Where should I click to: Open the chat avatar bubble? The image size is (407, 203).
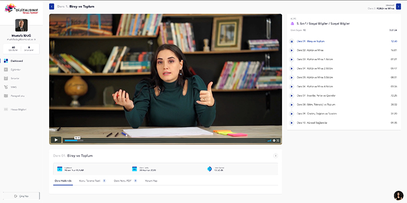tap(399, 196)
